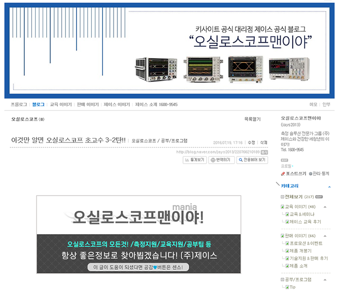The width and height of the screenshot is (338, 290).
Task: Click 삭제 to delete the post
Action: 264,143
